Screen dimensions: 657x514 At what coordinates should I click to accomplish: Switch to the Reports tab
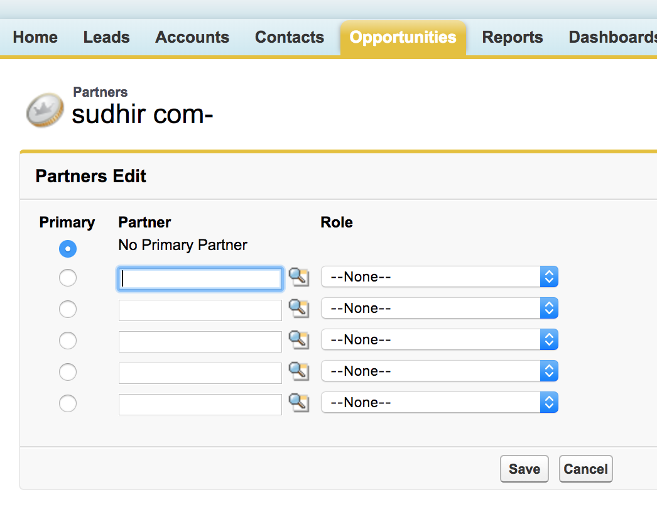tap(512, 37)
